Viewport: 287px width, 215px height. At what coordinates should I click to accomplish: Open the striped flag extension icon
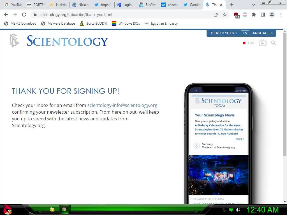pos(245,15)
